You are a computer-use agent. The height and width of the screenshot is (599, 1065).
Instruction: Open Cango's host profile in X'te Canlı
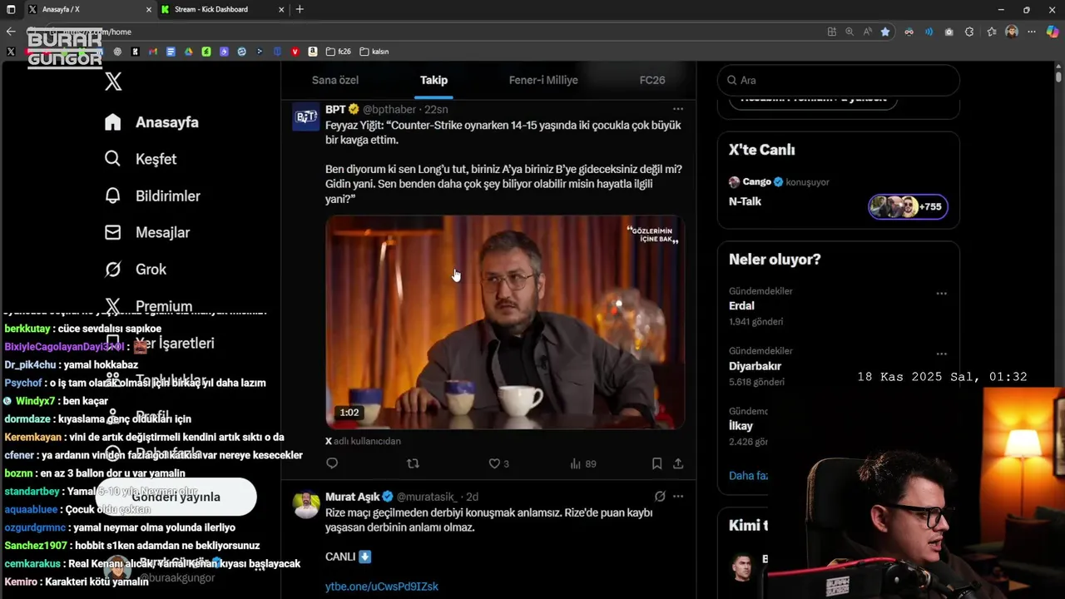point(756,181)
